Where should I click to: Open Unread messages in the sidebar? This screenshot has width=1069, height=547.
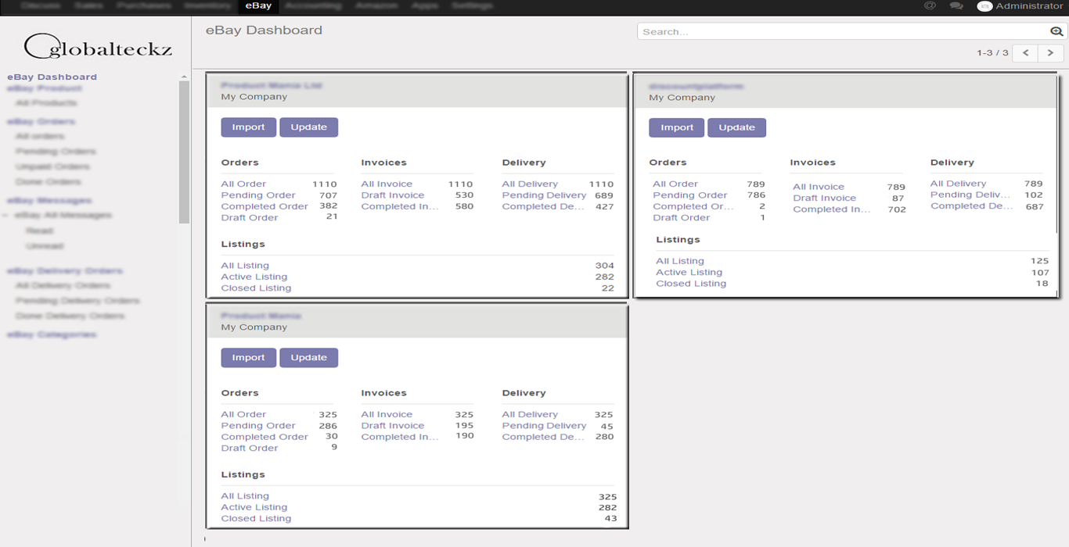pos(45,246)
